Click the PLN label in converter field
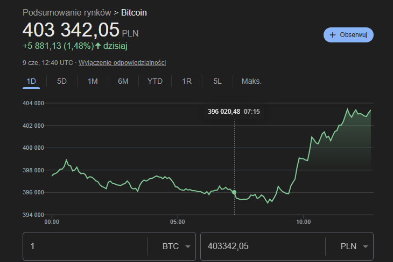 click(348, 246)
